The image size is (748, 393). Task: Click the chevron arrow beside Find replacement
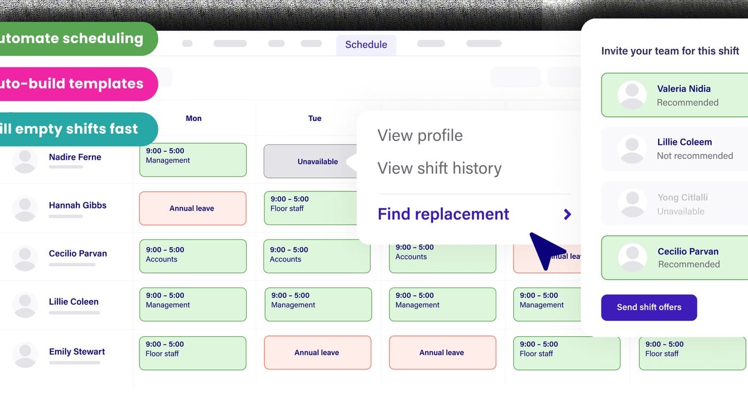tap(567, 214)
